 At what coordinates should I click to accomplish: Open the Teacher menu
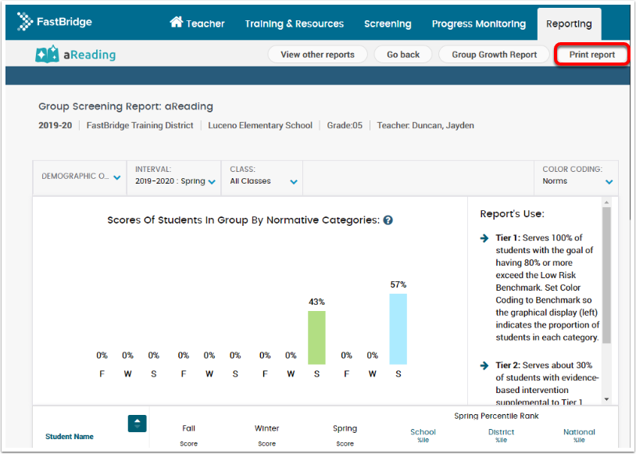197,23
